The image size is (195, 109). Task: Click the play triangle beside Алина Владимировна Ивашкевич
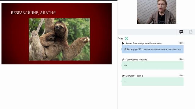tap(123, 43)
